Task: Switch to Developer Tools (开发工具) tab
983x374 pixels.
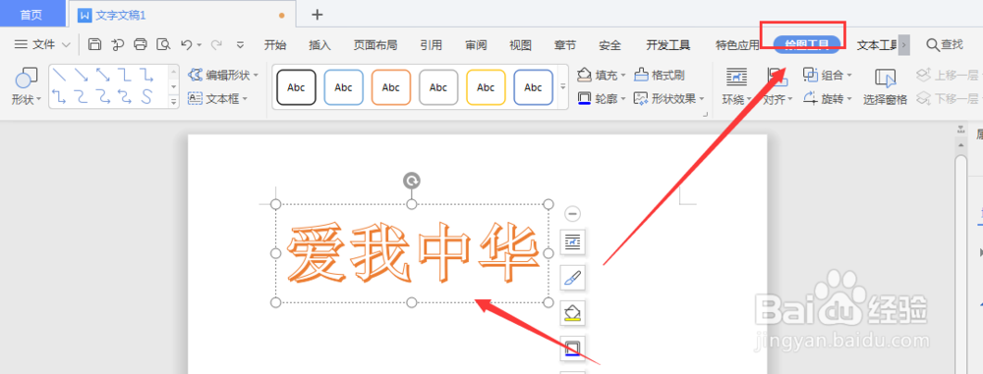Action: point(668,44)
